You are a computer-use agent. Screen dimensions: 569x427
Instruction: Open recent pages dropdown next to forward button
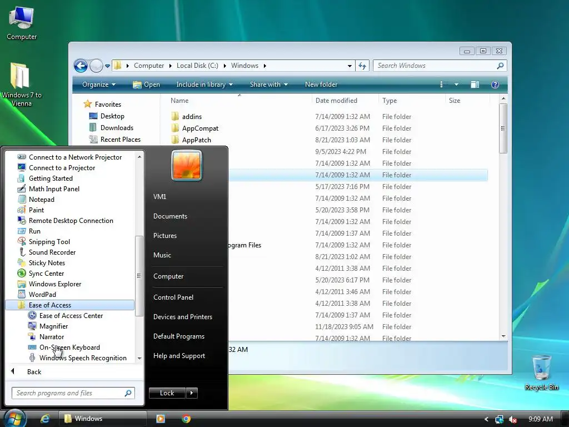(x=107, y=66)
